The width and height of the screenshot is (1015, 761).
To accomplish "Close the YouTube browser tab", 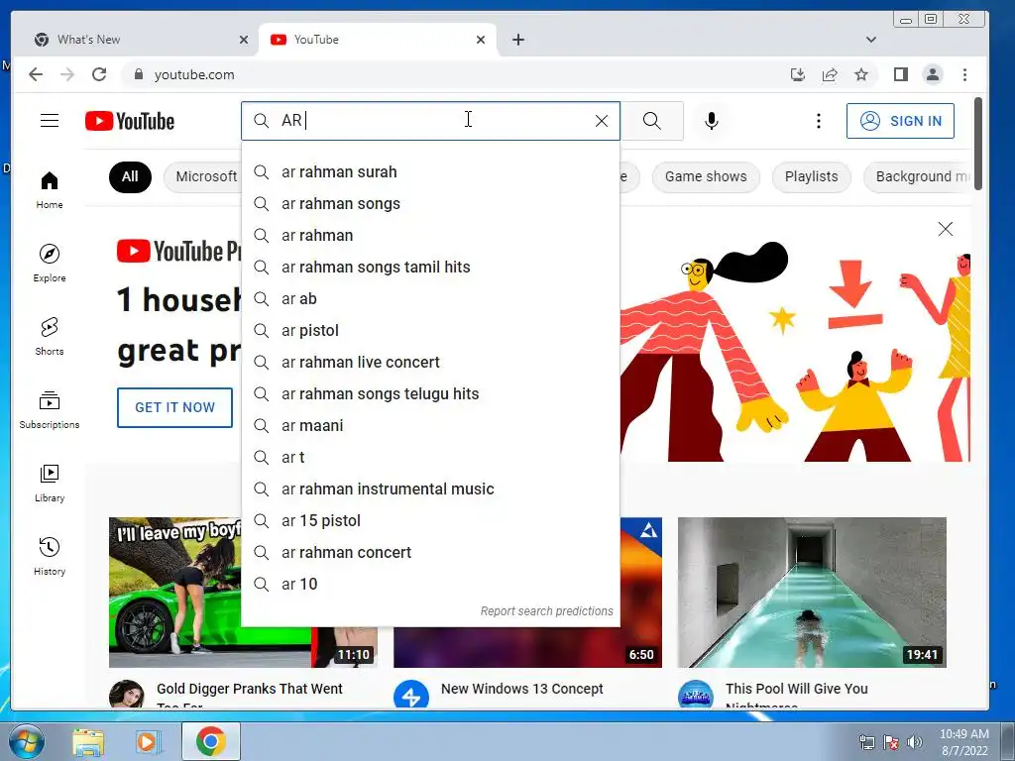I will 481,40.
